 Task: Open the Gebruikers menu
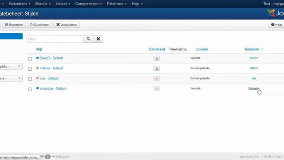pos(20,4)
